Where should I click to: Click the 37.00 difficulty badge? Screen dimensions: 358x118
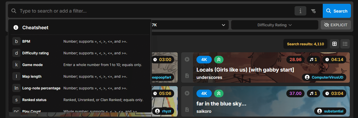[295, 93]
